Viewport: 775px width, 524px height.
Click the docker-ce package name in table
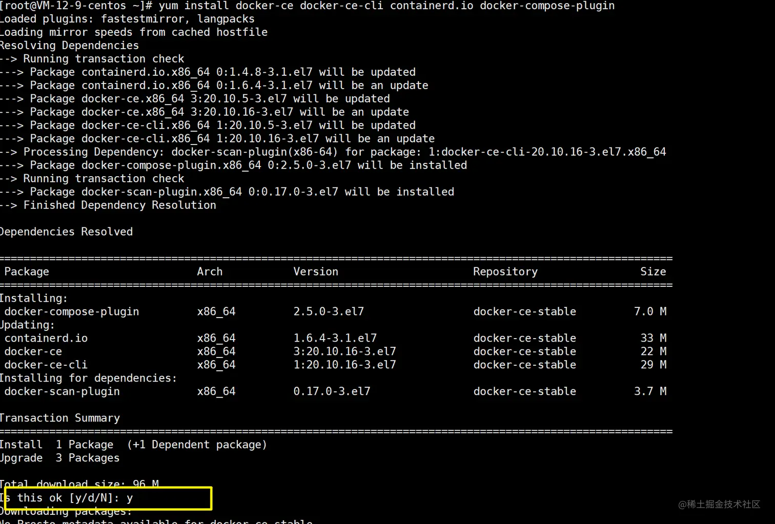(33, 352)
